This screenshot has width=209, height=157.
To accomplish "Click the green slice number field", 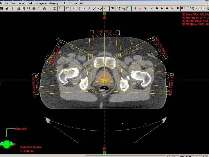I will click(129, 9).
